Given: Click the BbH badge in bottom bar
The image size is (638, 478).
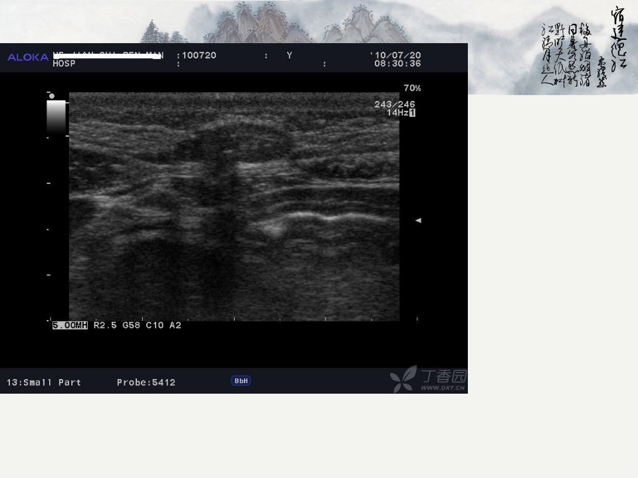Looking at the screenshot, I should 241,381.
